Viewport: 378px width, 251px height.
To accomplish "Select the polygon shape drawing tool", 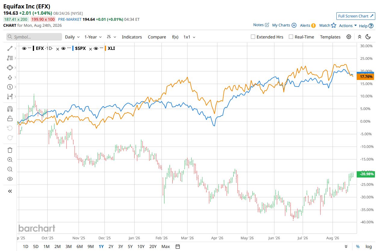I will coord(10,68).
